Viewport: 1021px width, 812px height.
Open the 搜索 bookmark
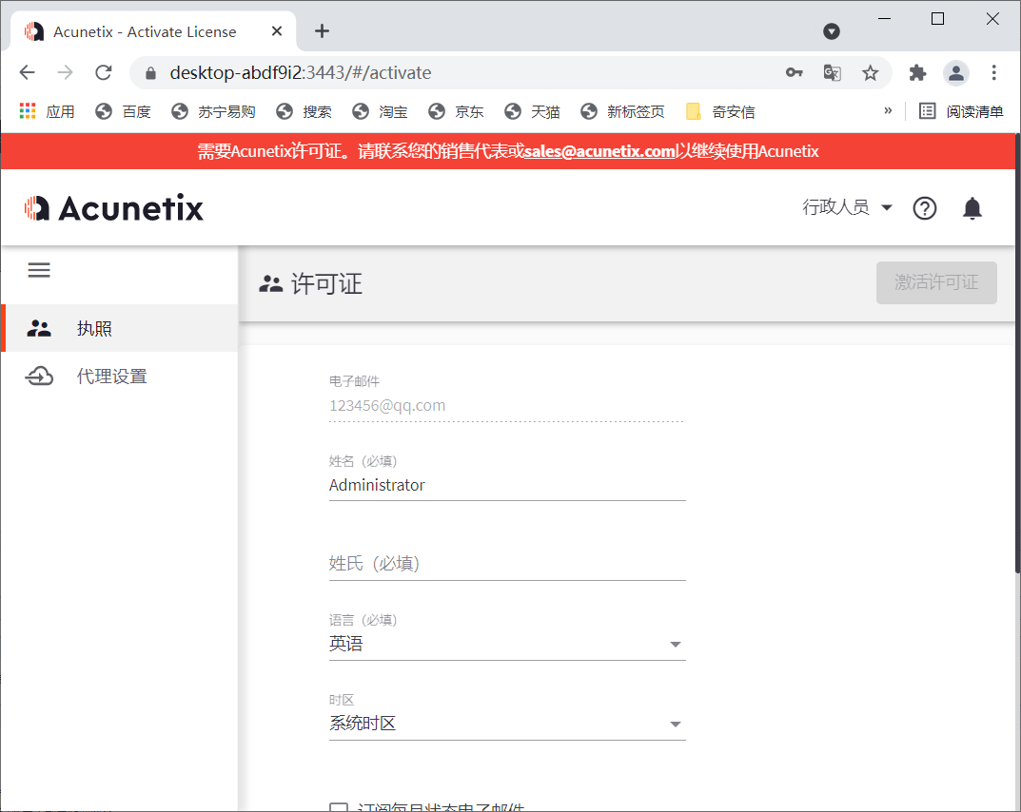[304, 111]
